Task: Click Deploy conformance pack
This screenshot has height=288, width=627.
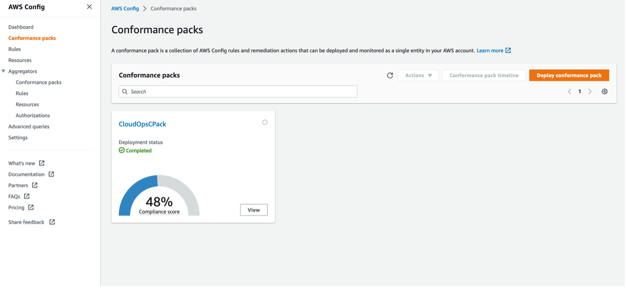Action: click(x=569, y=75)
